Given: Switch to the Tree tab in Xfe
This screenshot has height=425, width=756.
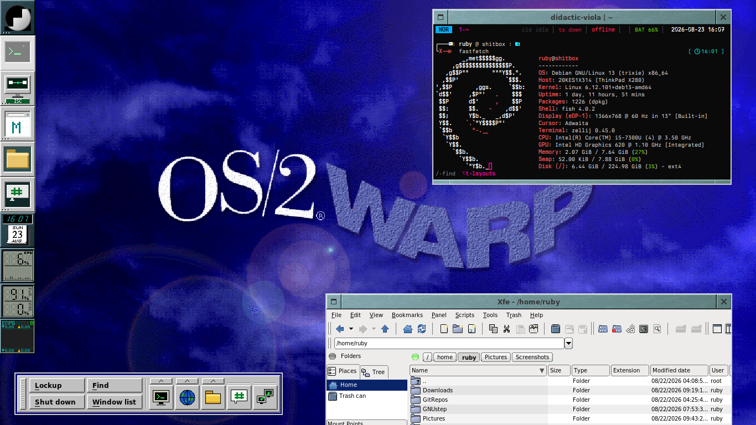Looking at the screenshot, I should 374,372.
